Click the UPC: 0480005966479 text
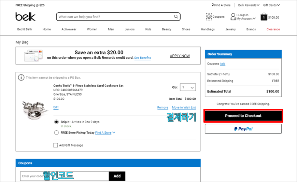This screenshot has width=297, height=182. (68, 90)
